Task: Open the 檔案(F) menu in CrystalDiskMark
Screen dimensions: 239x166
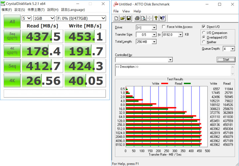Action: click(7, 10)
